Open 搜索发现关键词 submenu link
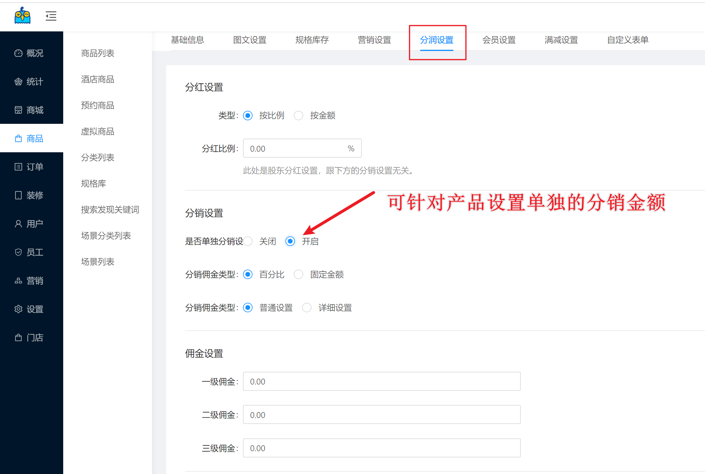Screen dimensions: 705x474 point(110,209)
